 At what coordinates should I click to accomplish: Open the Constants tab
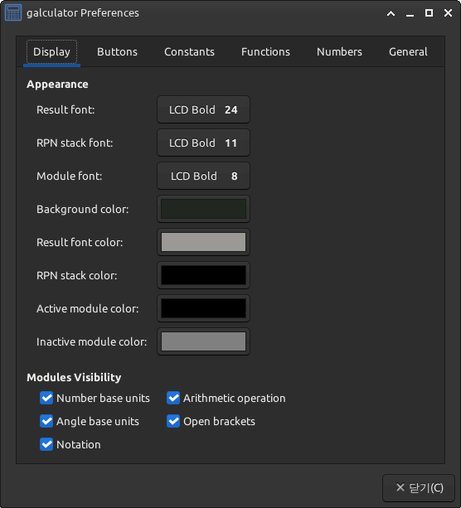point(189,52)
